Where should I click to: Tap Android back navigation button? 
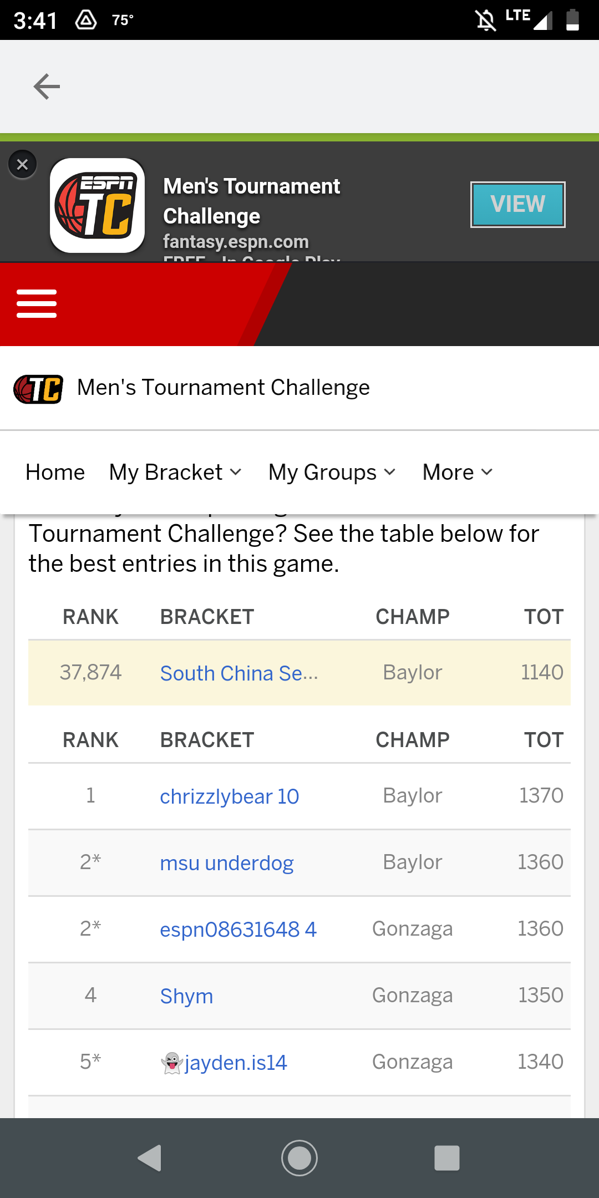point(150,1158)
